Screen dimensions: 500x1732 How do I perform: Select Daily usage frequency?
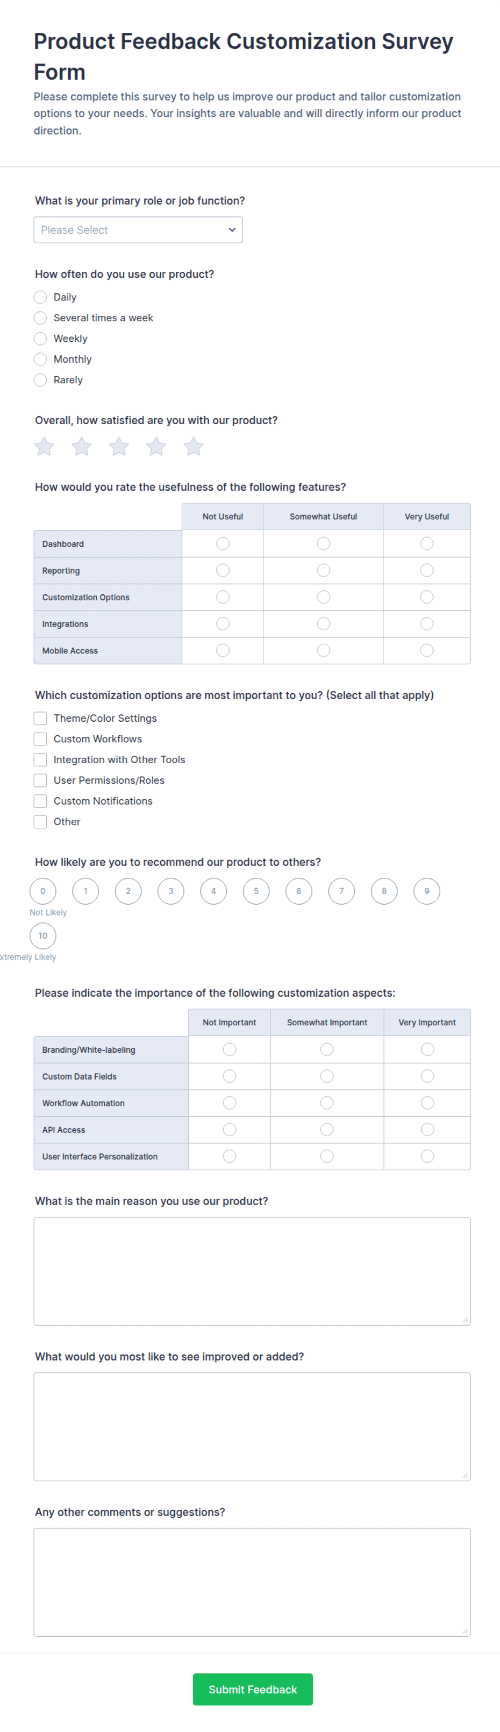[x=40, y=297]
